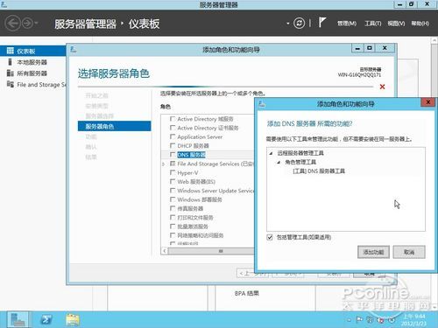
Task: Click 取消 in the DNS features dialog
Action: (409, 252)
